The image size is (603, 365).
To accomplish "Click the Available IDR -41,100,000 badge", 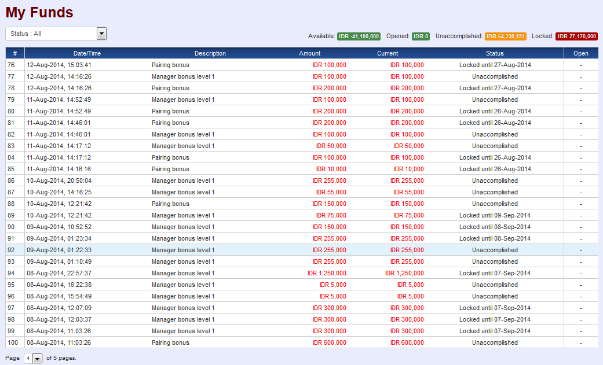I will click(359, 36).
